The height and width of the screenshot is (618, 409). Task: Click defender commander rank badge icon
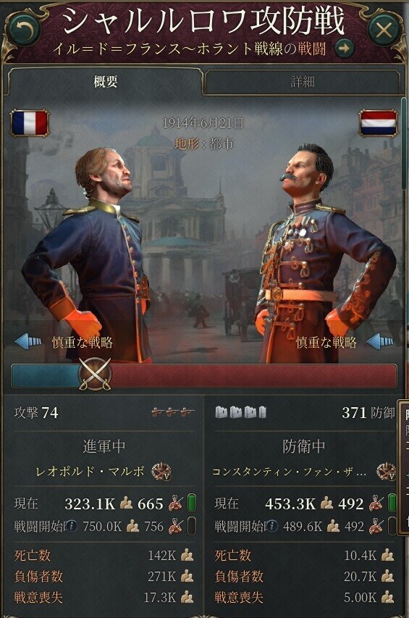386,472
